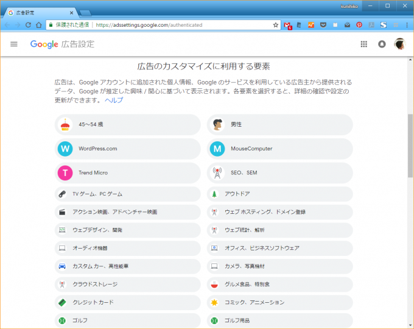
Task: Open a new browser tab
Action: 85,13
